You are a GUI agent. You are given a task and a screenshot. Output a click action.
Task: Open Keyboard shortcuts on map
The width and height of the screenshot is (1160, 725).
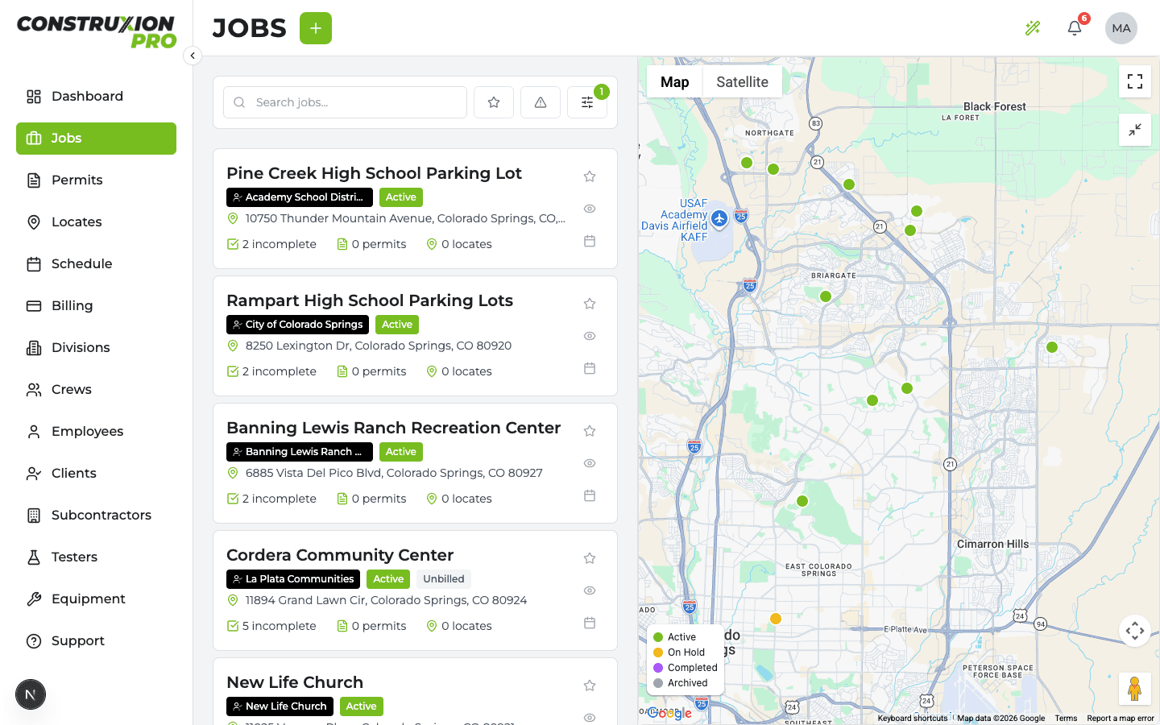(x=913, y=719)
